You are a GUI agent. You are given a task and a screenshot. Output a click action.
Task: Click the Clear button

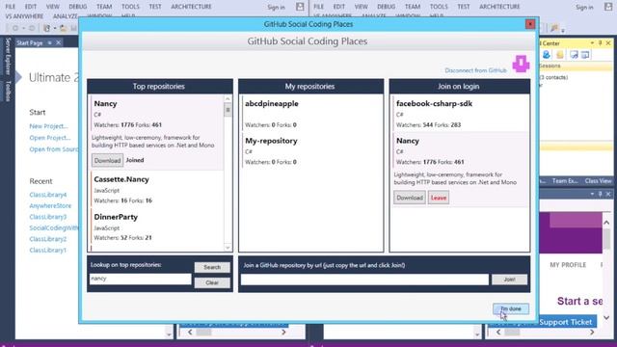click(212, 282)
